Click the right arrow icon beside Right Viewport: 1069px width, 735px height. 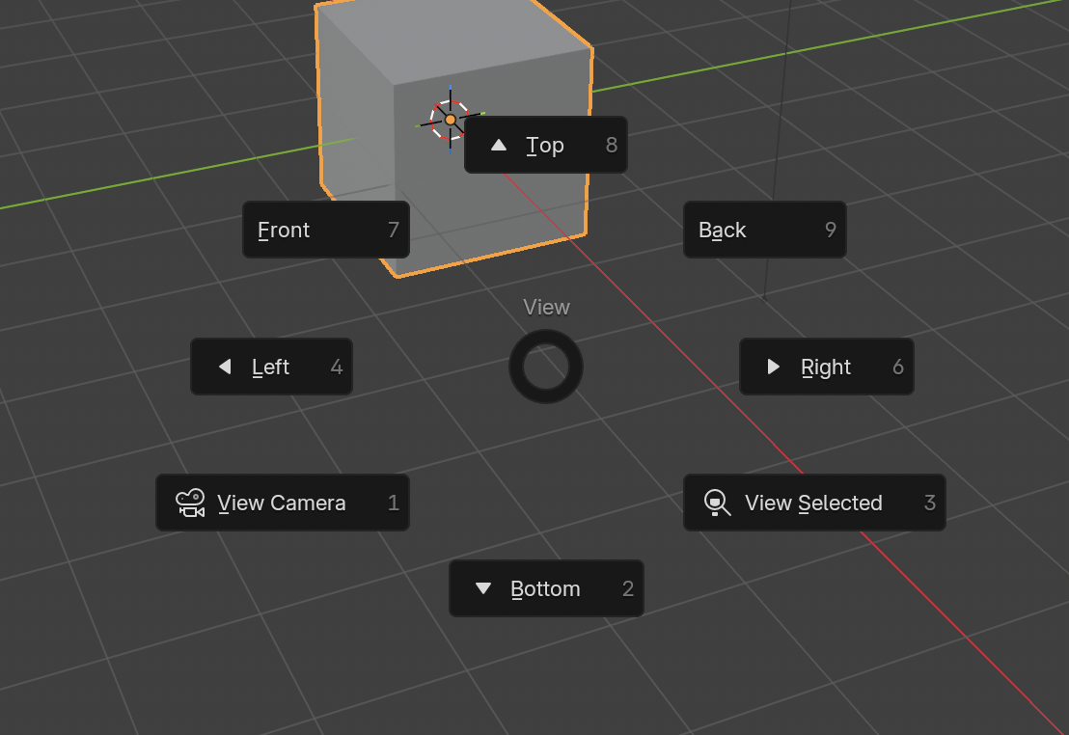[x=773, y=367]
